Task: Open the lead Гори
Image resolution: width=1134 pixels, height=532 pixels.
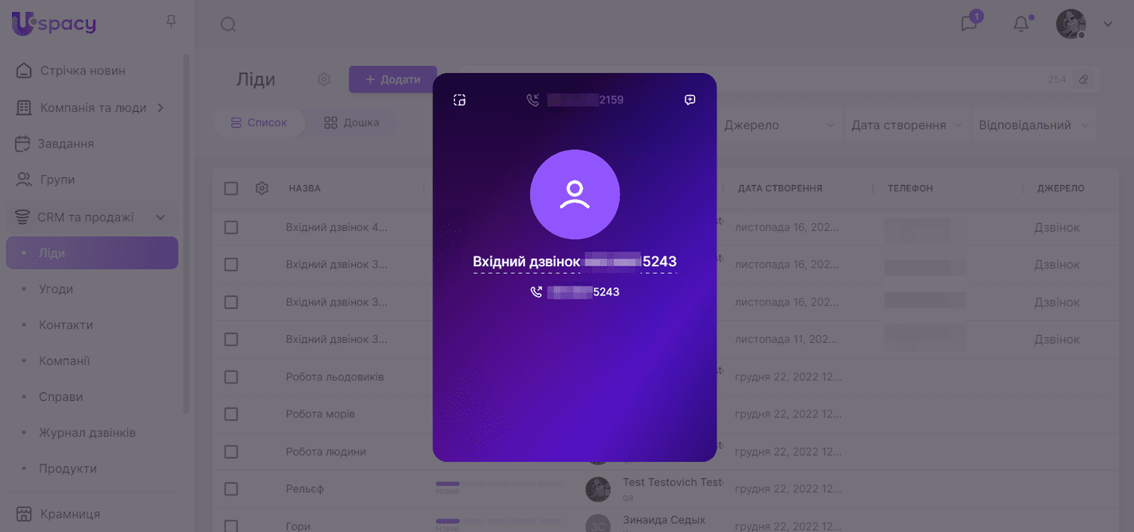Action: (x=298, y=526)
